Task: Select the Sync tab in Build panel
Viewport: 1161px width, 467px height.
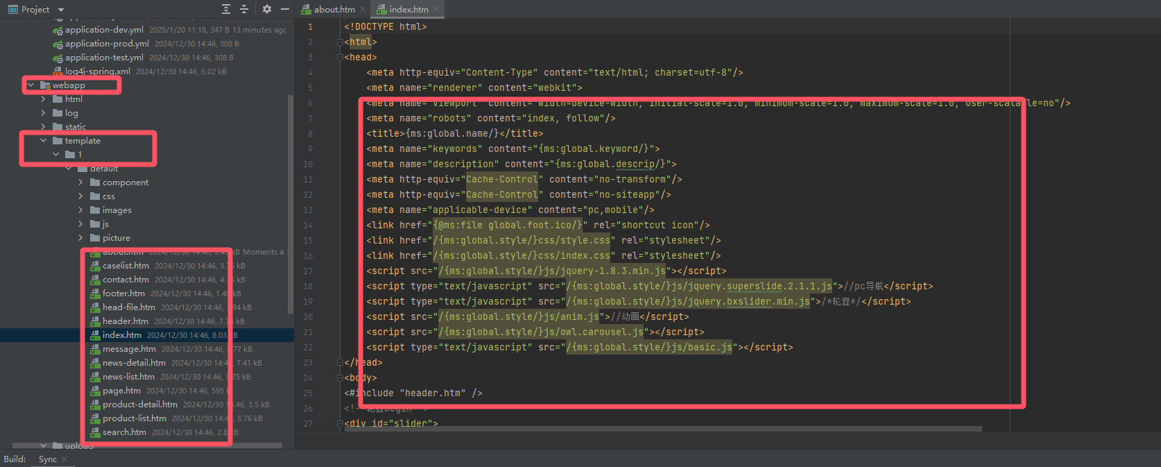Action: coord(47,459)
